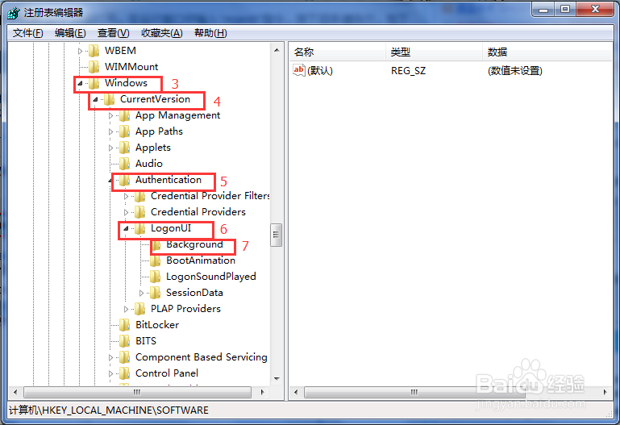Collapse the Windows key node

coord(80,83)
